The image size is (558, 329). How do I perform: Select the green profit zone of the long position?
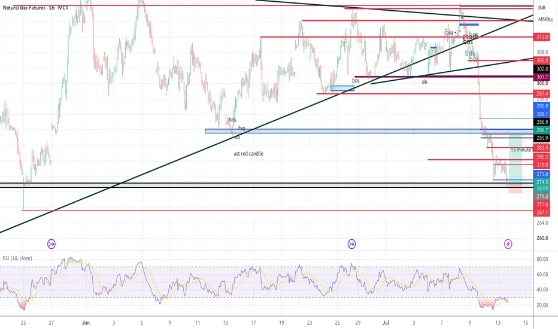point(515,159)
